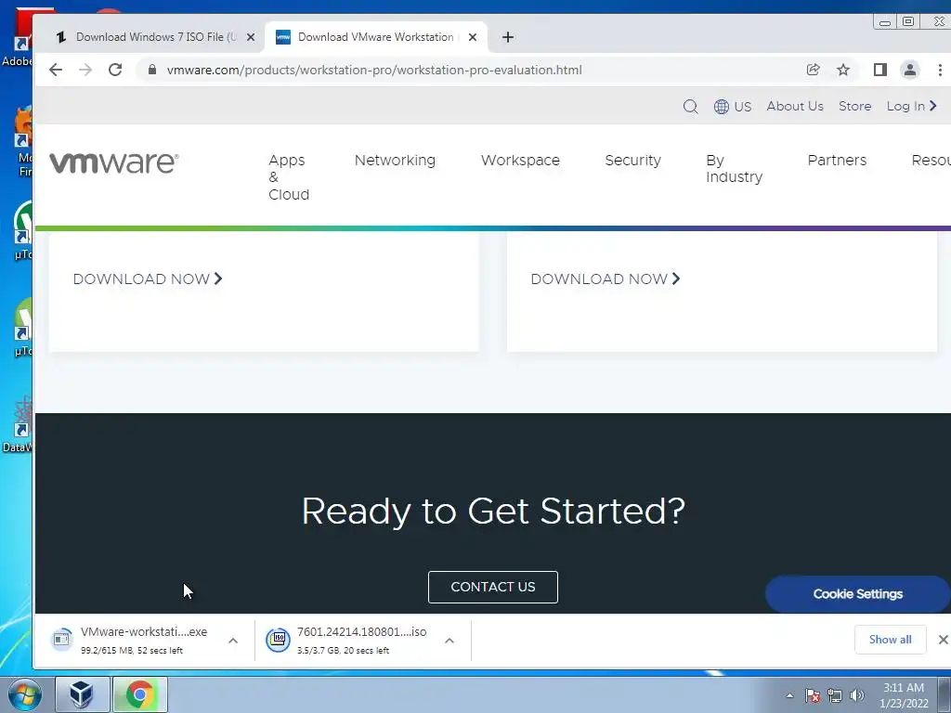This screenshot has height=713, width=951.
Task: Expand options for VMware-workstation exe download
Action: pyautogui.click(x=233, y=641)
